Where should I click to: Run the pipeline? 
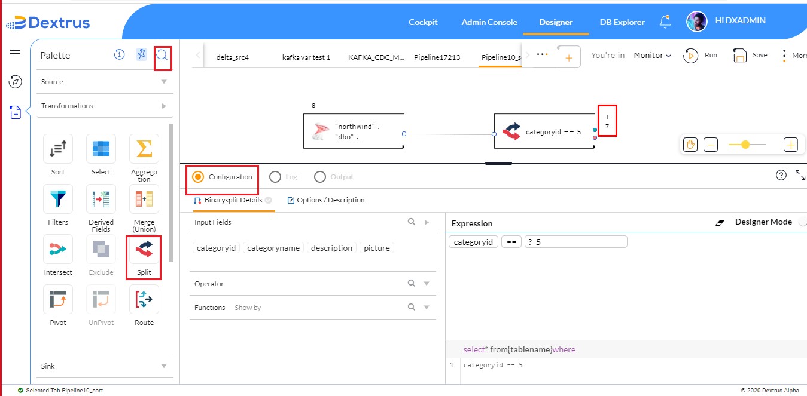pos(701,56)
